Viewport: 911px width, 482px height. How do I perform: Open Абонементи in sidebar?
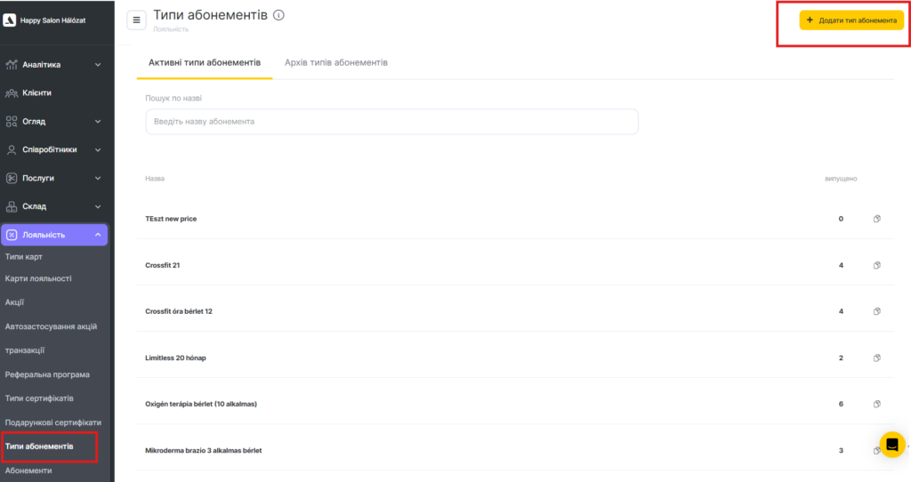tap(28, 470)
